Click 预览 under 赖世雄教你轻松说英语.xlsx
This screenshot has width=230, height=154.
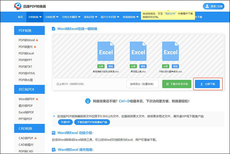coord(111,66)
